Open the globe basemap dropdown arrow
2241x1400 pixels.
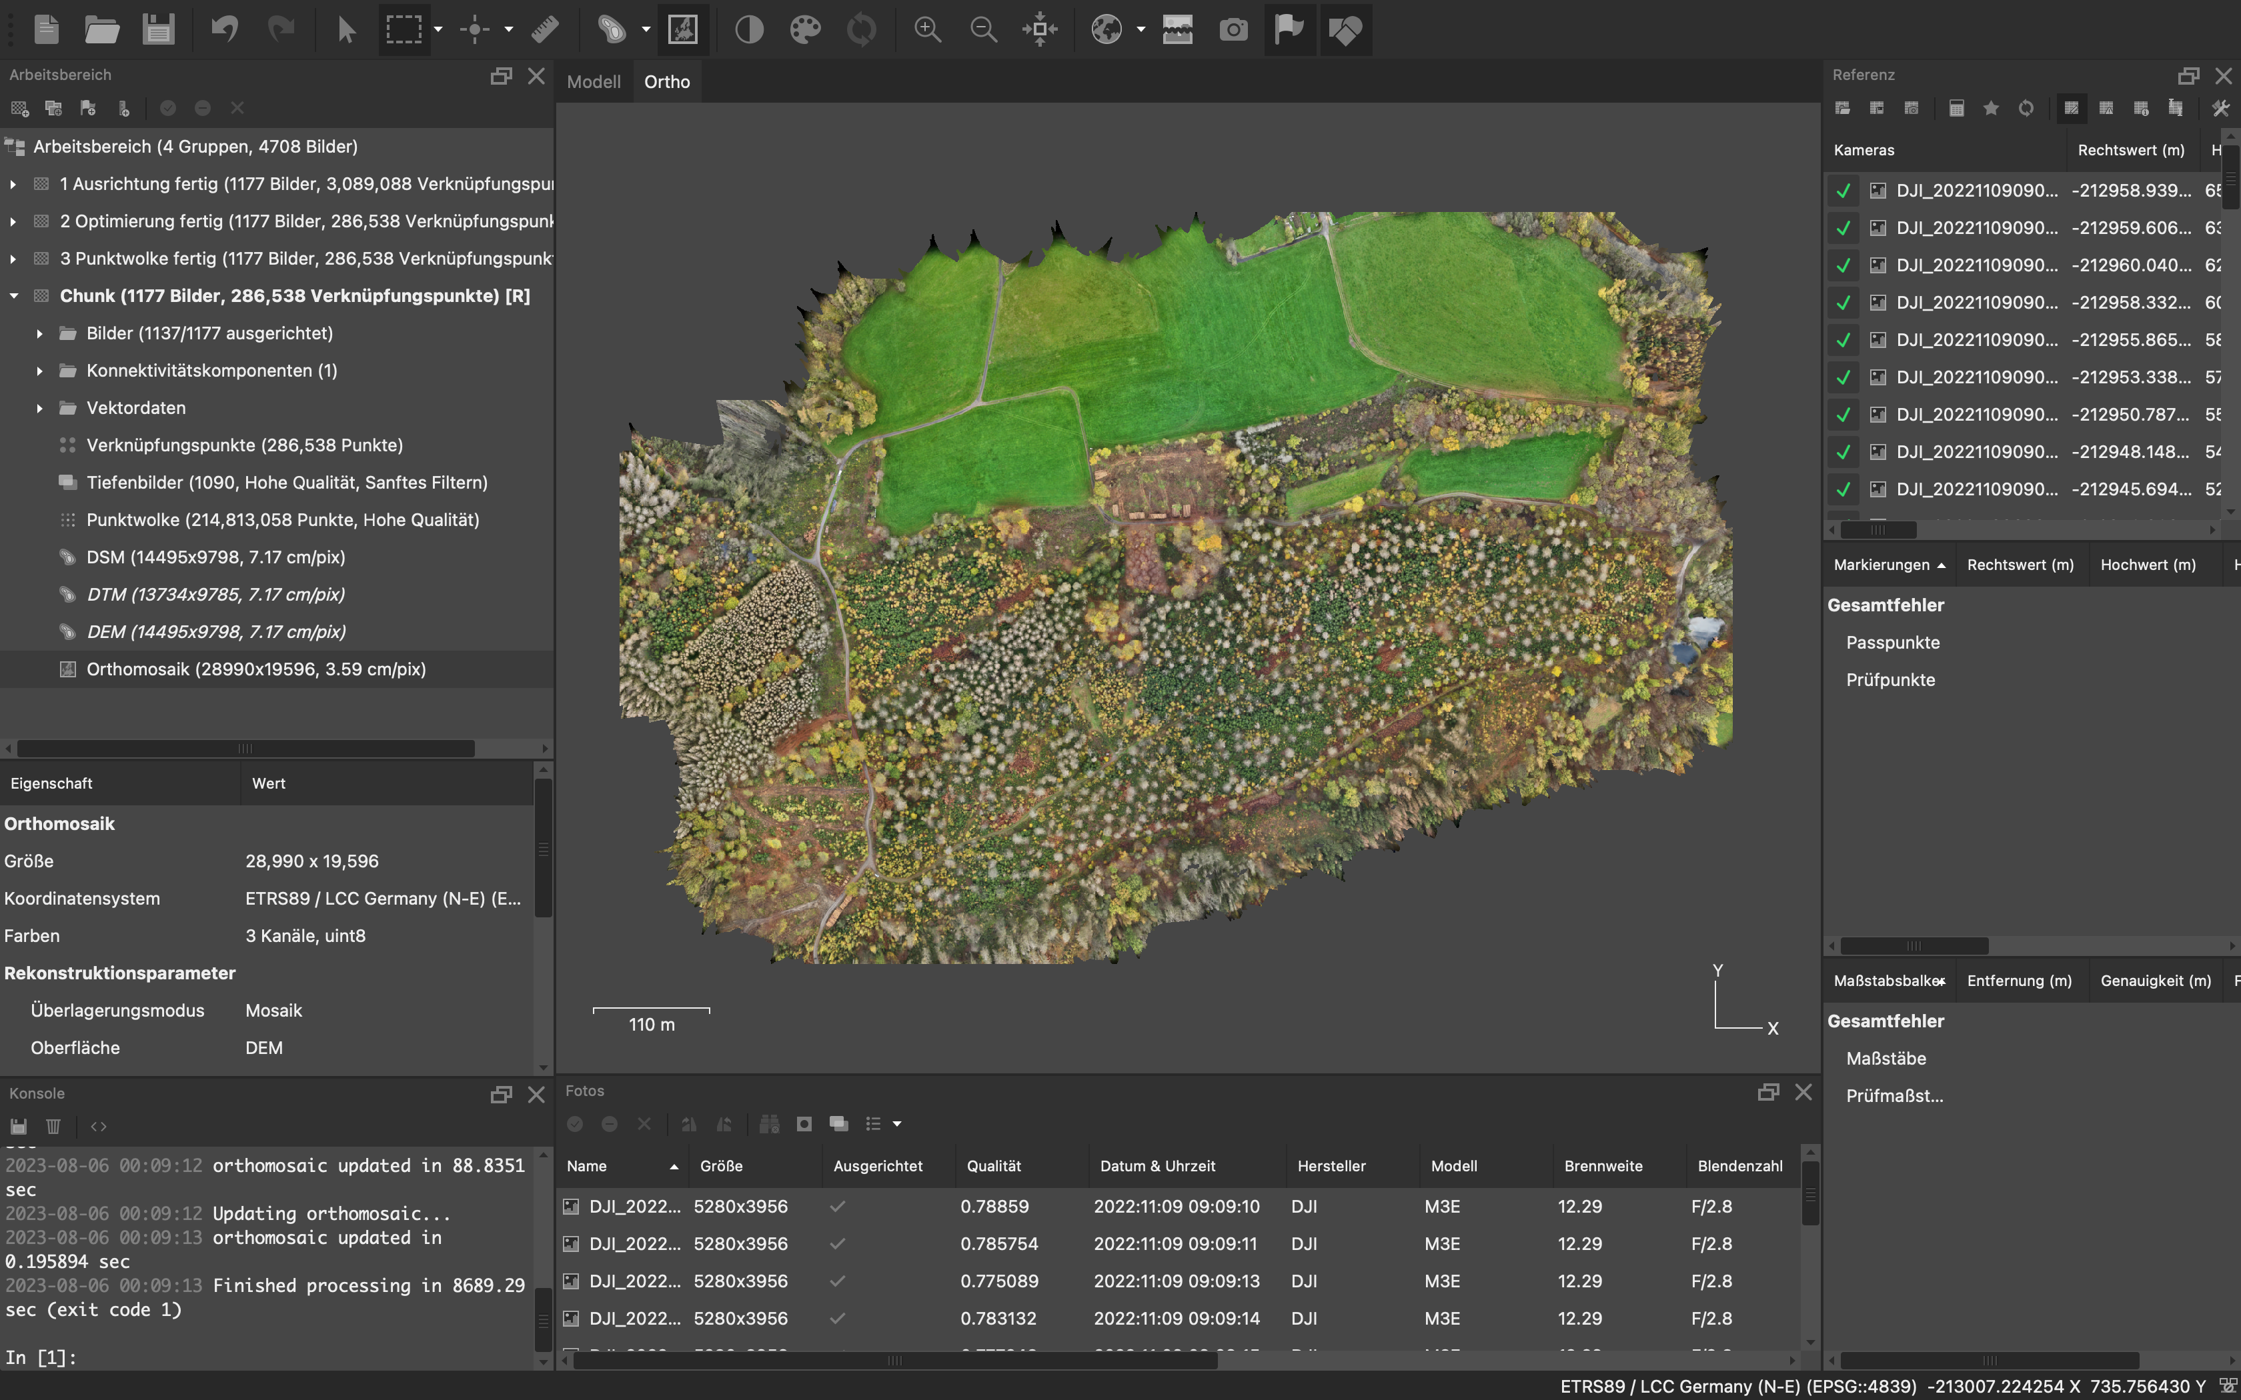1141,29
